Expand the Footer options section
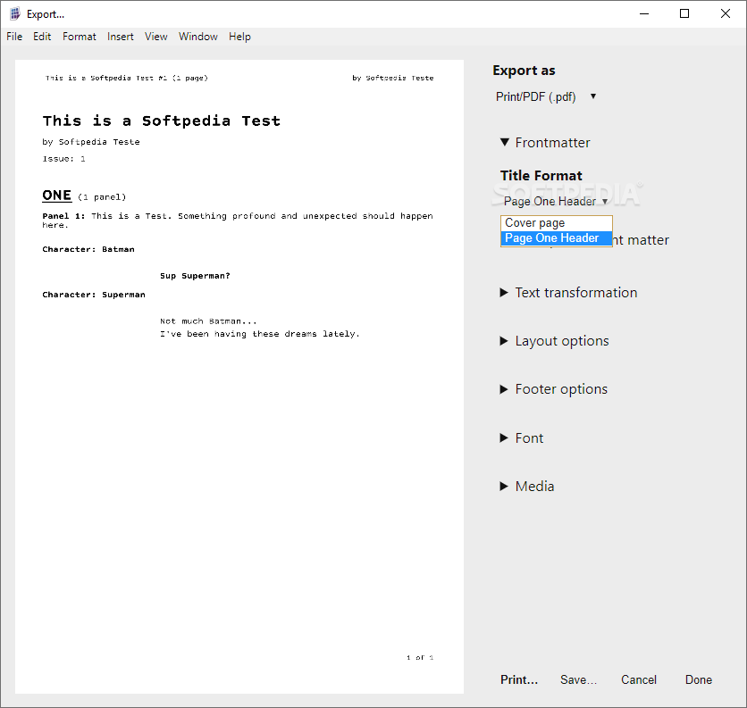Viewport: 747px width, 708px height. click(553, 389)
